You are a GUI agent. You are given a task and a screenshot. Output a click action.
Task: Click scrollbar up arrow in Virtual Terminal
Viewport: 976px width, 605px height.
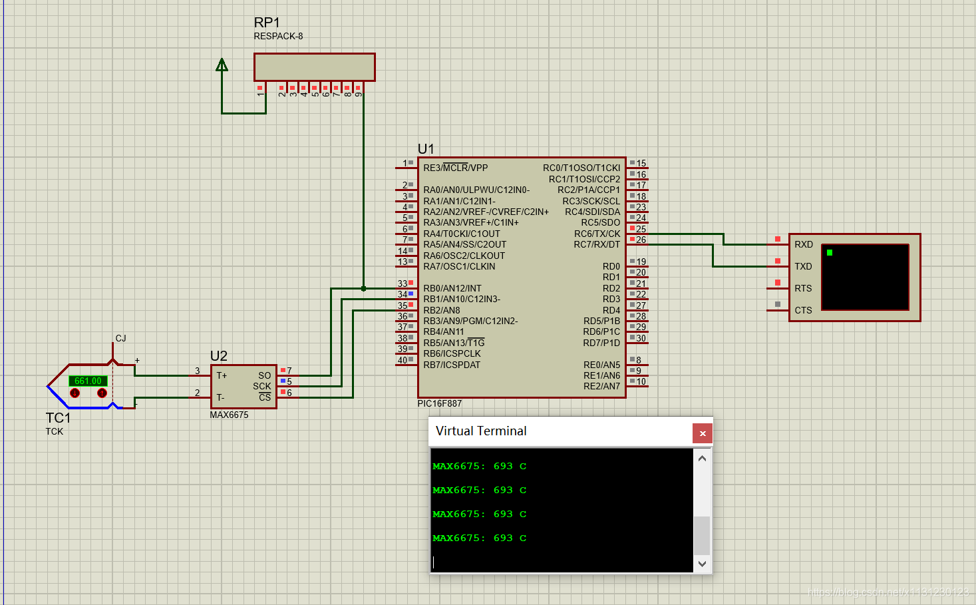[702, 458]
